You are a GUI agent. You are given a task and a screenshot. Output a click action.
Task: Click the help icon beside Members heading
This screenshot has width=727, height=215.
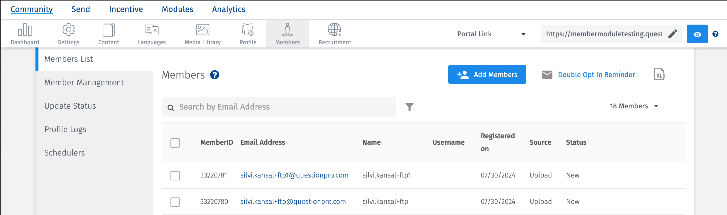tap(215, 75)
